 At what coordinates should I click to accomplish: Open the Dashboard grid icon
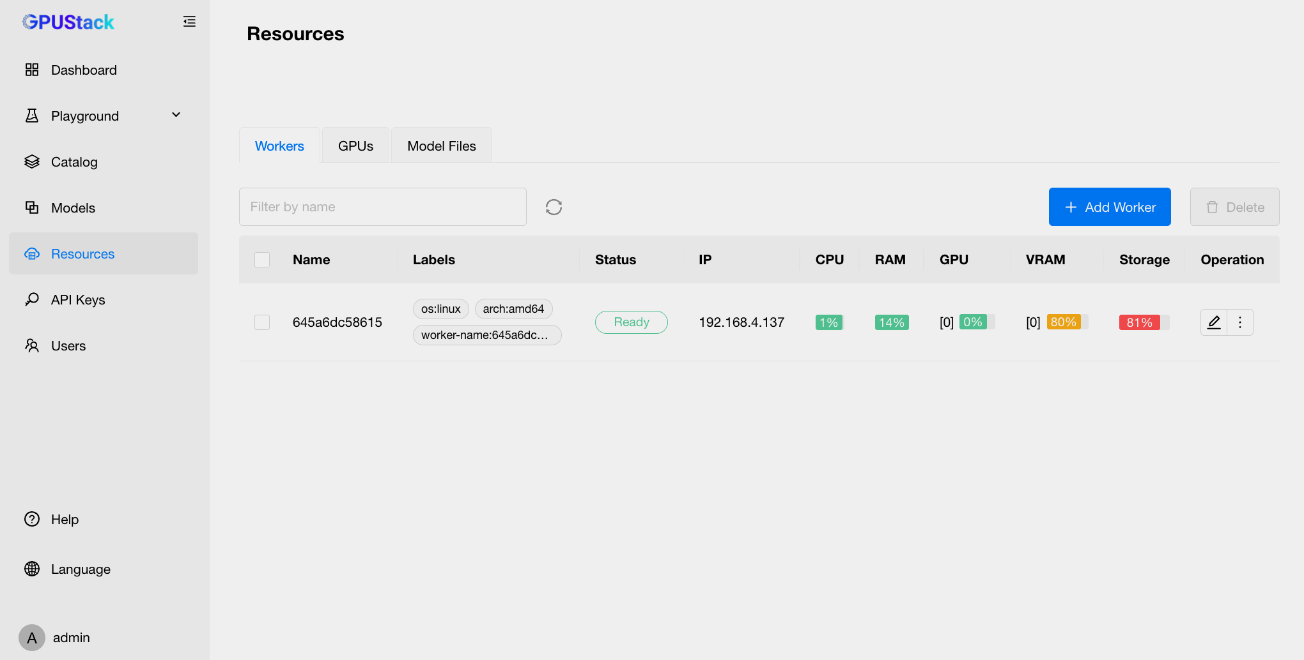pos(32,70)
